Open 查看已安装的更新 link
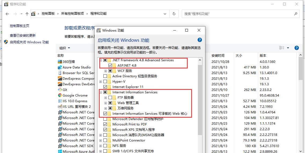Screen dimensions: 305x153 pos(23,35)
